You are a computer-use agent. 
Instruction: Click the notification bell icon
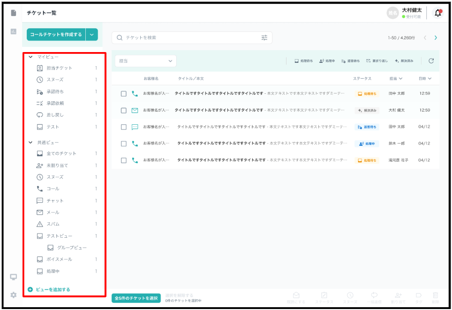coord(438,13)
